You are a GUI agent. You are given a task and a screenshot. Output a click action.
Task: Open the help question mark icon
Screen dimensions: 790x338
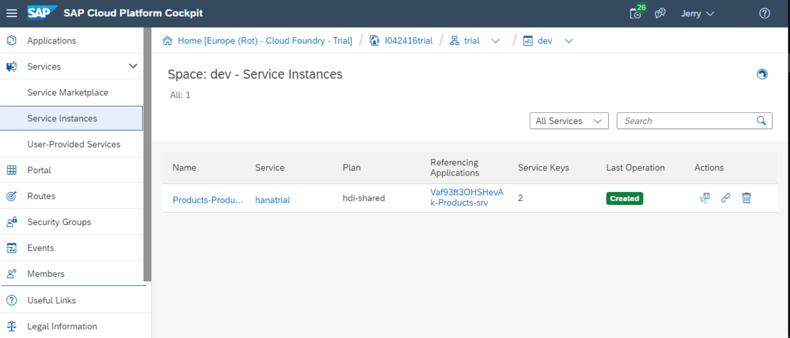click(x=764, y=13)
